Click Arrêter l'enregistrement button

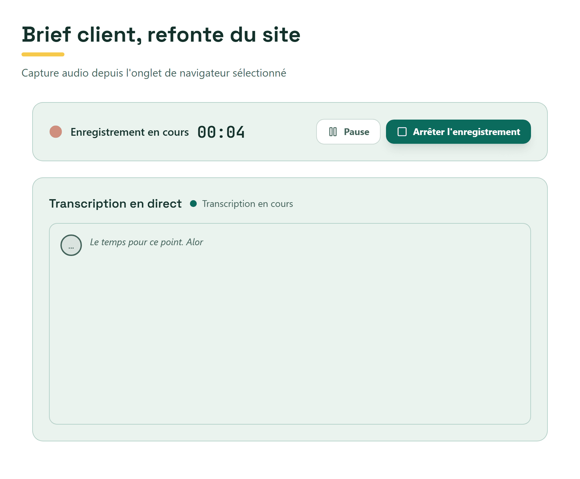(x=458, y=132)
